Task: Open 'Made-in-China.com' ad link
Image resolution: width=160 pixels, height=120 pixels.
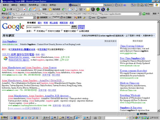Action: tap(129, 83)
